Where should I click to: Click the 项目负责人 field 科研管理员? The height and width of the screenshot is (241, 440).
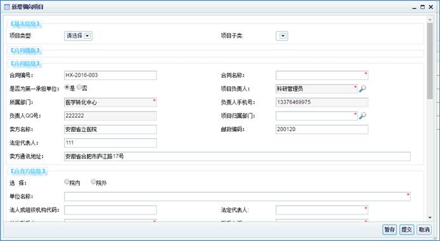click(x=316, y=89)
